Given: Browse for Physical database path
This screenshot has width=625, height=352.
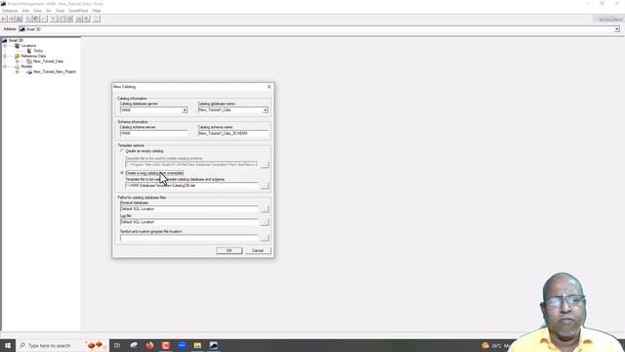Looking at the screenshot, I should tap(265, 209).
